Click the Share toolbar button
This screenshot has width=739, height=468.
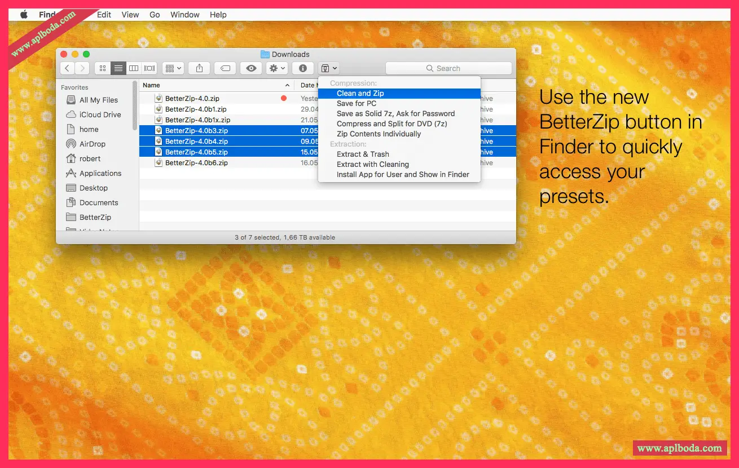(x=199, y=68)
